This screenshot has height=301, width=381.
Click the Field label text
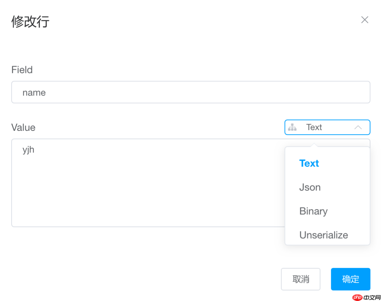pos(22,70)
